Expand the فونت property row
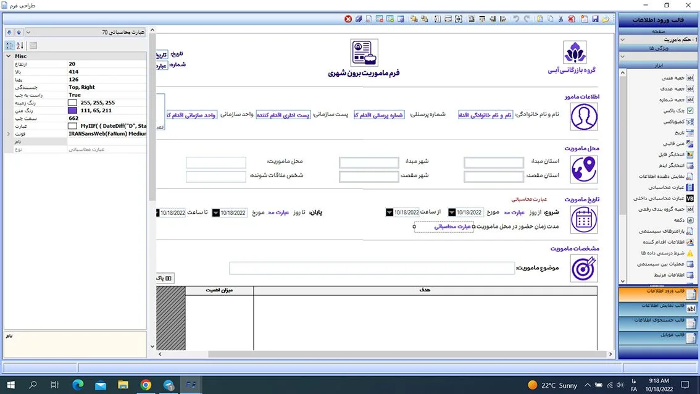This screenshot has height=394, width=700. coord(8,133)
